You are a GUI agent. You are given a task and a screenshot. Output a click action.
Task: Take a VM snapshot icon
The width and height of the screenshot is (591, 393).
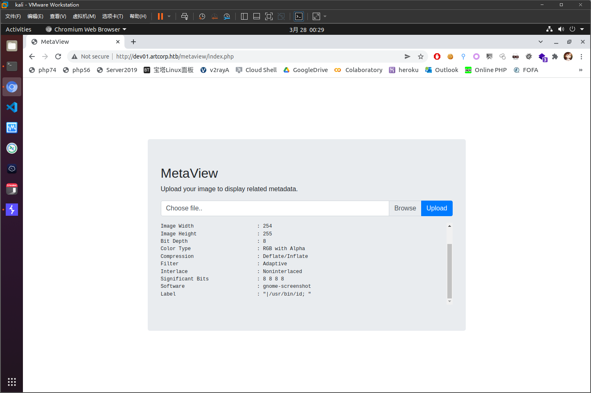(x=202, y=16)
